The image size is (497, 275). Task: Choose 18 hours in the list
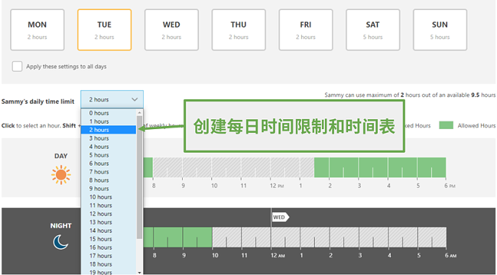pos(109,264)
